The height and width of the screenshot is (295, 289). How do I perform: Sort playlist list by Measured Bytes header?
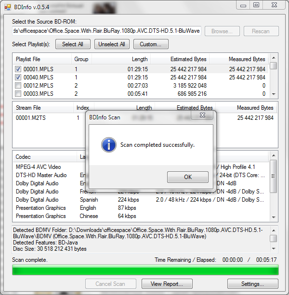pos(239,59)
